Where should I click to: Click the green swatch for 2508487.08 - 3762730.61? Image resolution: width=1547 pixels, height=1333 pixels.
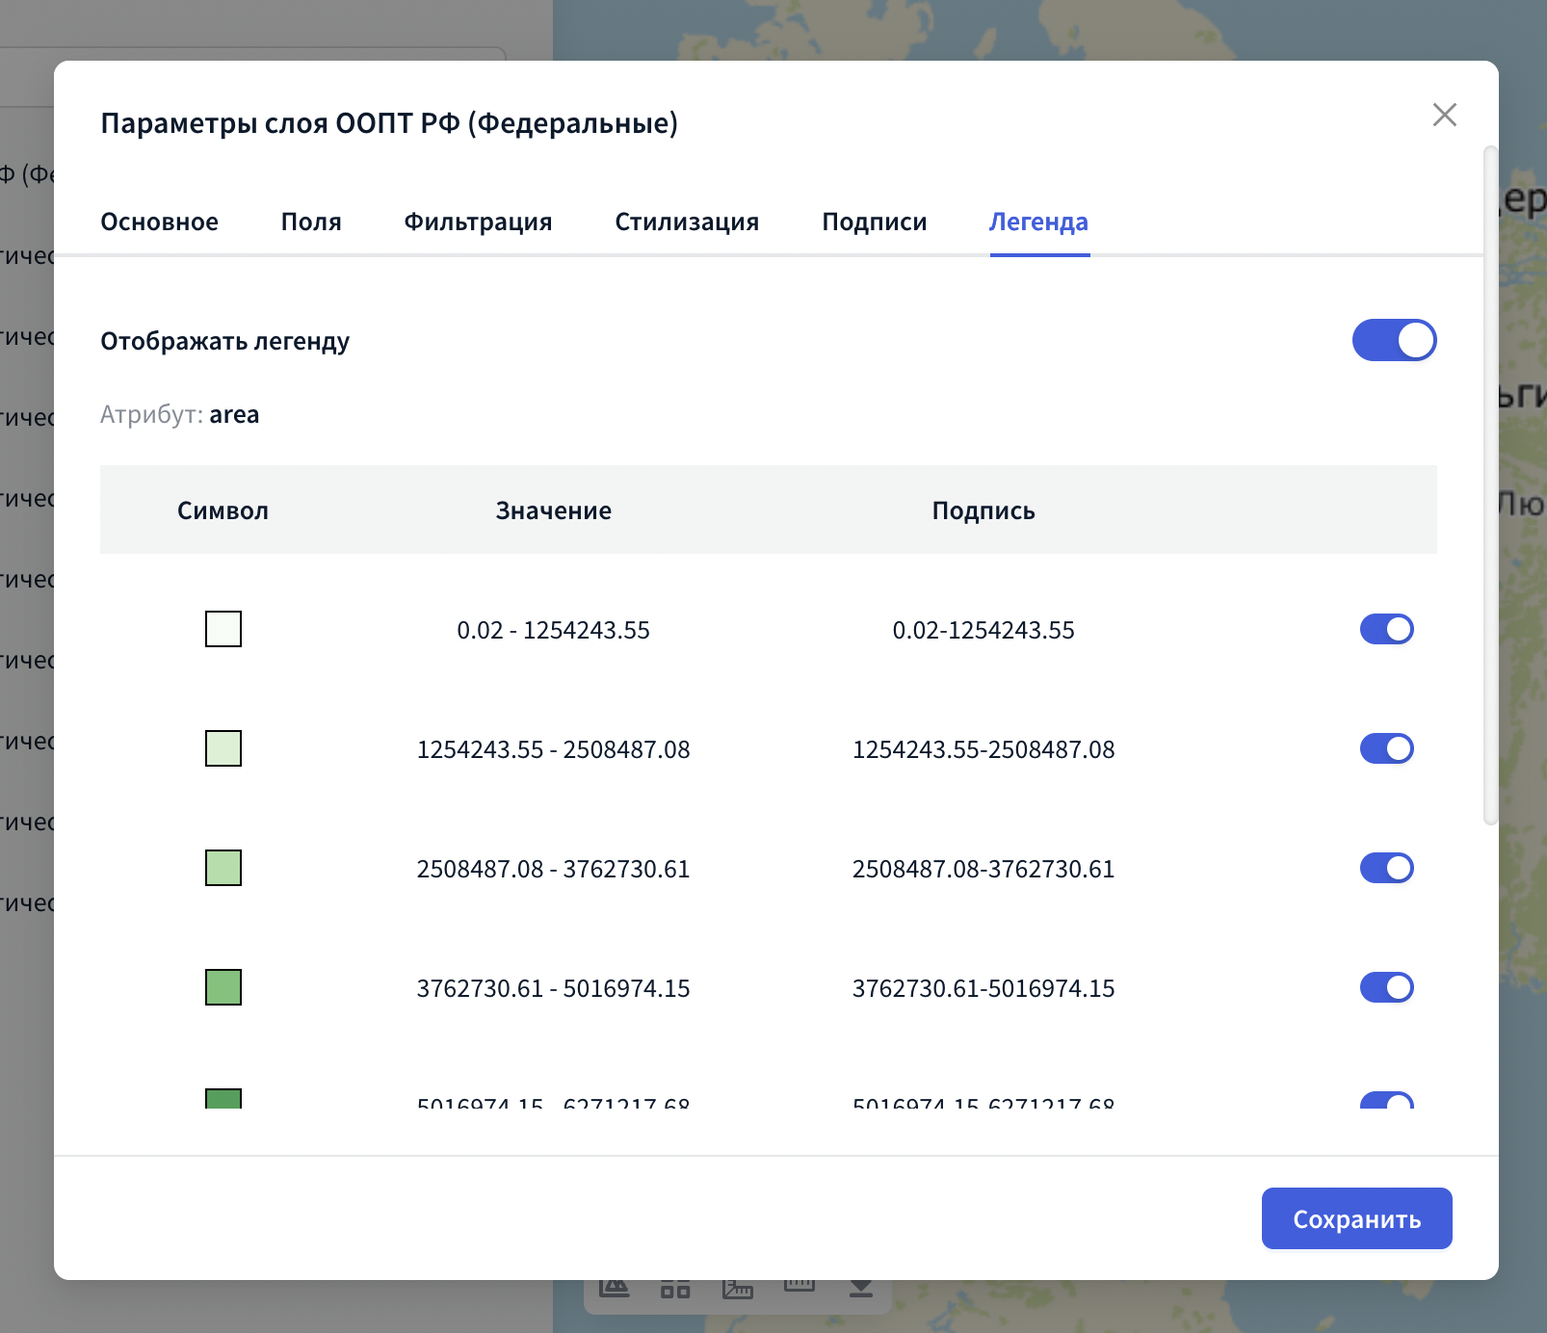[x=223, y=869]
